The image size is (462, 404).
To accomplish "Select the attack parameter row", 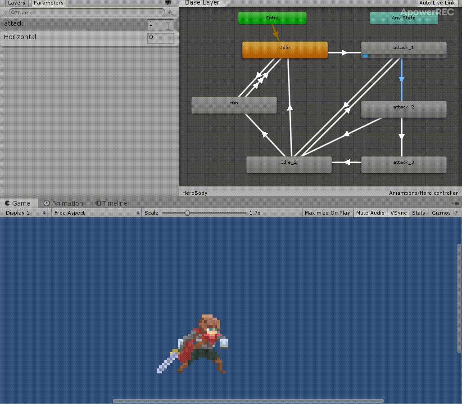I will point(89,24).
